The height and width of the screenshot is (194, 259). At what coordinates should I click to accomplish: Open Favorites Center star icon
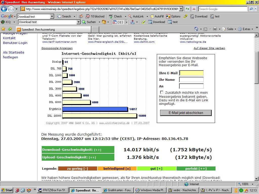tap(3, 29)
